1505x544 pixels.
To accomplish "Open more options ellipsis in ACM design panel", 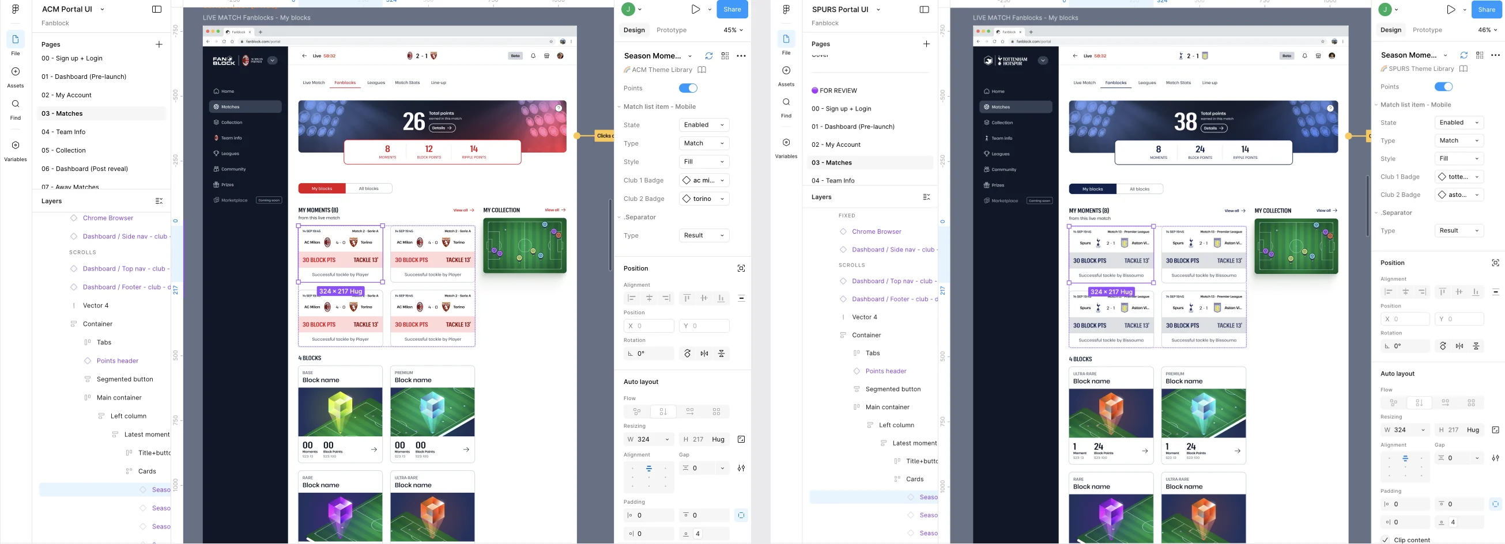I will tap(741, 56).
